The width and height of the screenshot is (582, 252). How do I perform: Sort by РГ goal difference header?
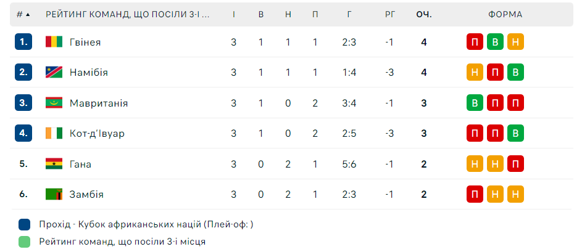pyautogui.click(x=389, y=14)
